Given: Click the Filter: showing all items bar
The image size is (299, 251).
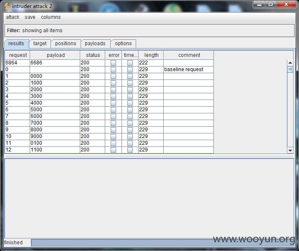Looking at the screenshot, I should (149, 31).
